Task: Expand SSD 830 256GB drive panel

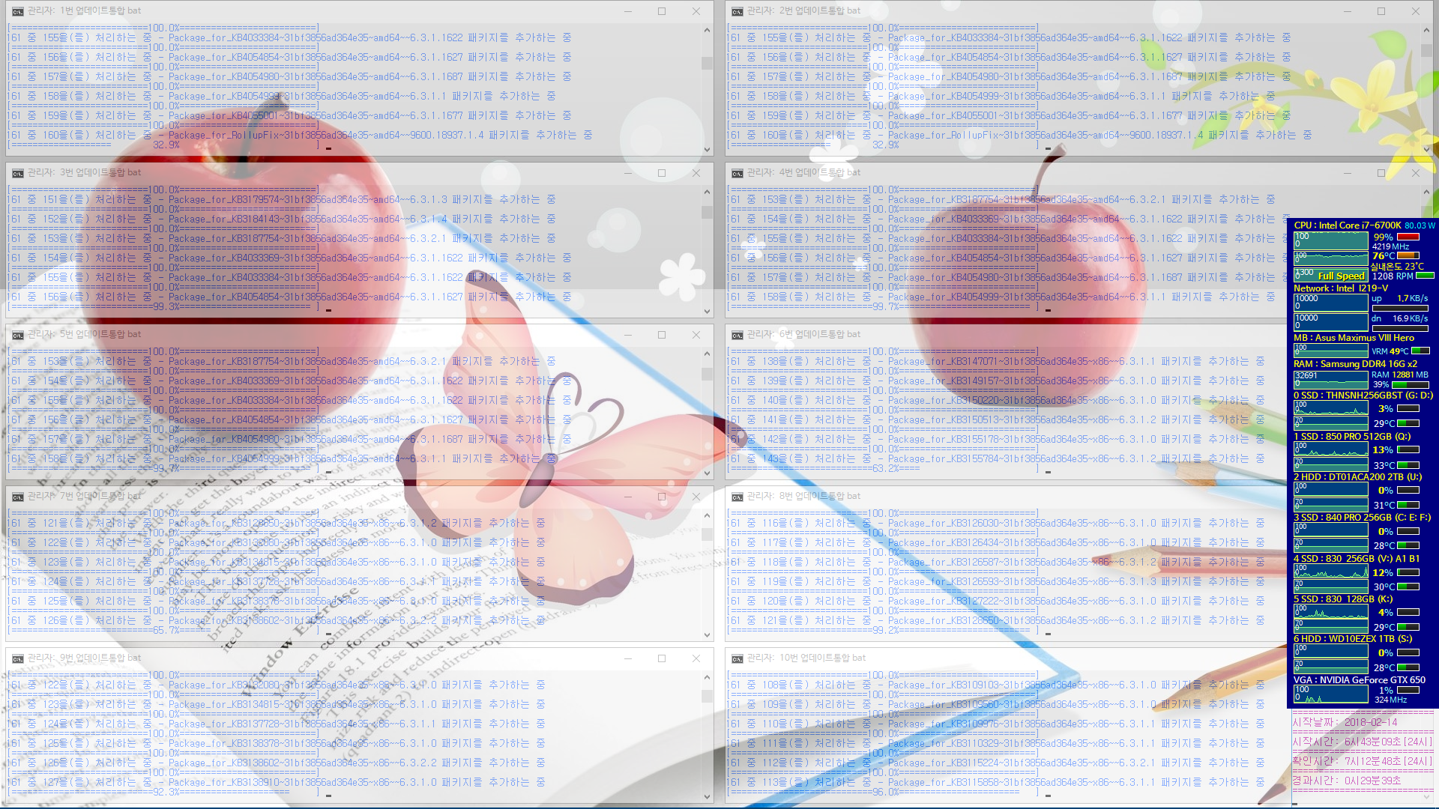Action: point(1362,559)
